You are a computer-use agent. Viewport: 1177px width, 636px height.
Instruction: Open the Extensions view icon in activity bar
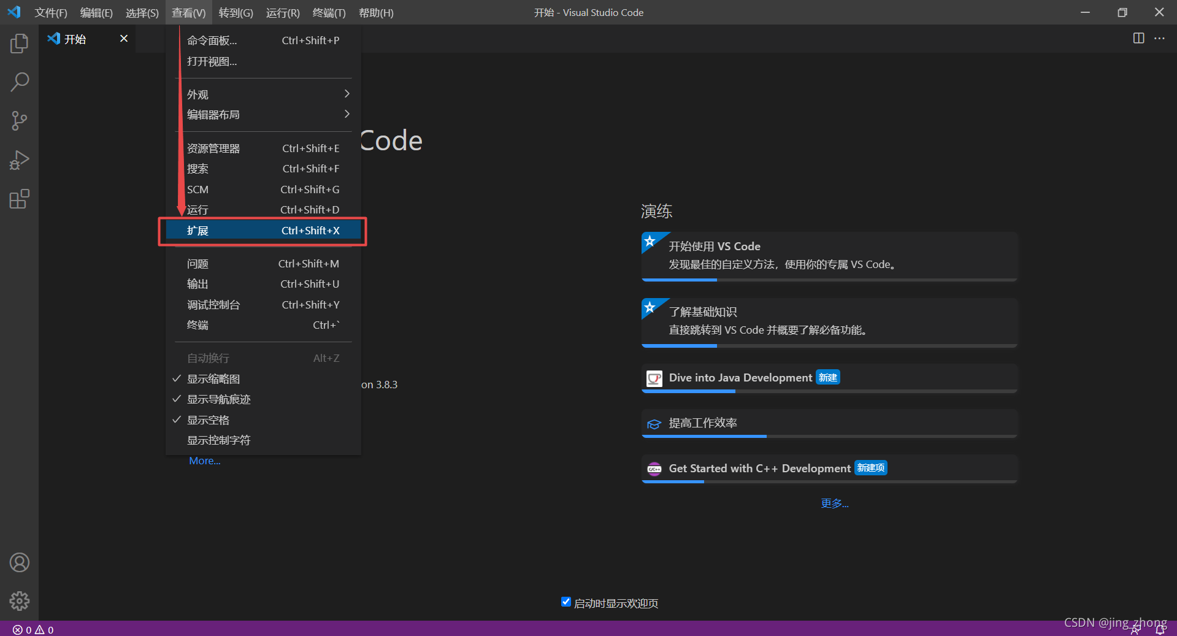[x=19, y=199]
